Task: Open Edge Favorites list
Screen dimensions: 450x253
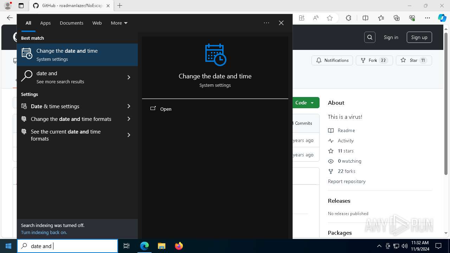Action: [381, 18]
